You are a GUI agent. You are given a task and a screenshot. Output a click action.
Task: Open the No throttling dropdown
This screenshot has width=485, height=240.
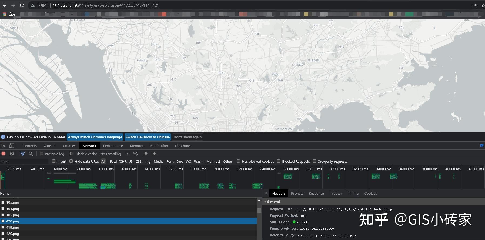click(115, 154)
